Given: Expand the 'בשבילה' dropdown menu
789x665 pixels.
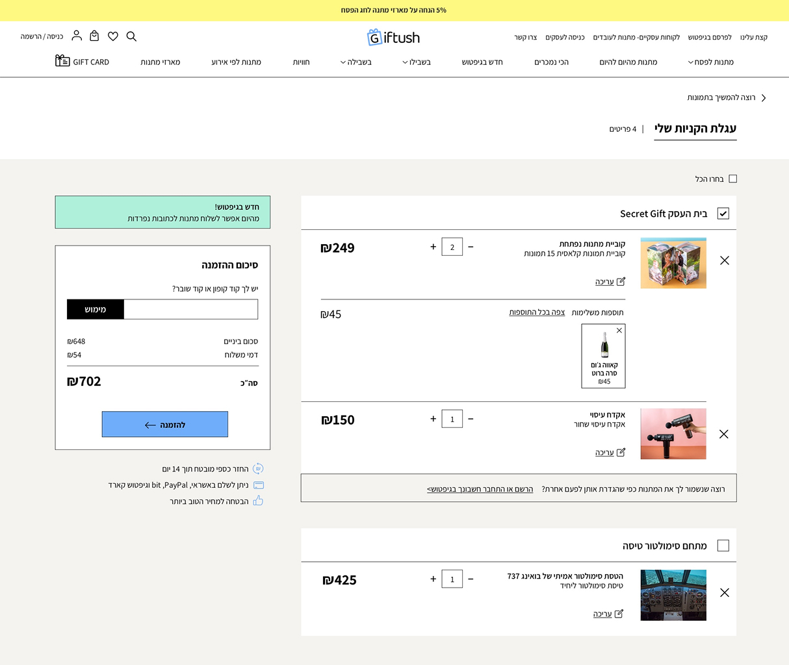Looking at the screenshot, I should [x=356, y=62].
